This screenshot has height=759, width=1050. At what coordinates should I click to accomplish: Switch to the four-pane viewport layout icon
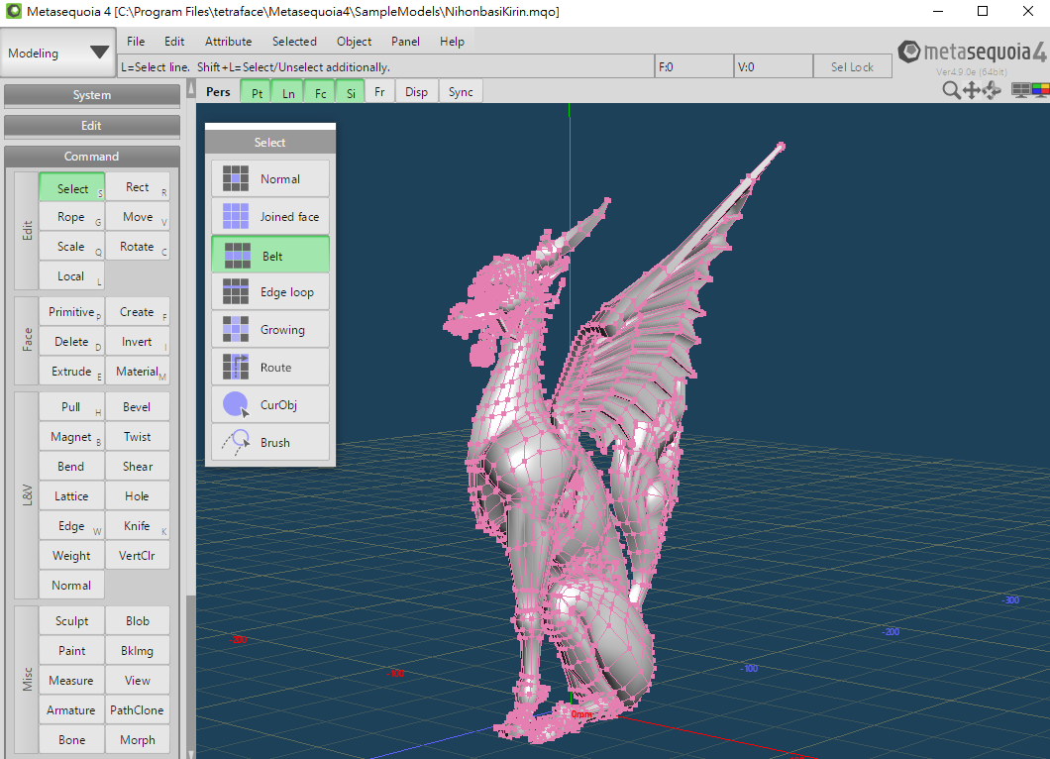pyautogui.click(x=1020, y=90)
